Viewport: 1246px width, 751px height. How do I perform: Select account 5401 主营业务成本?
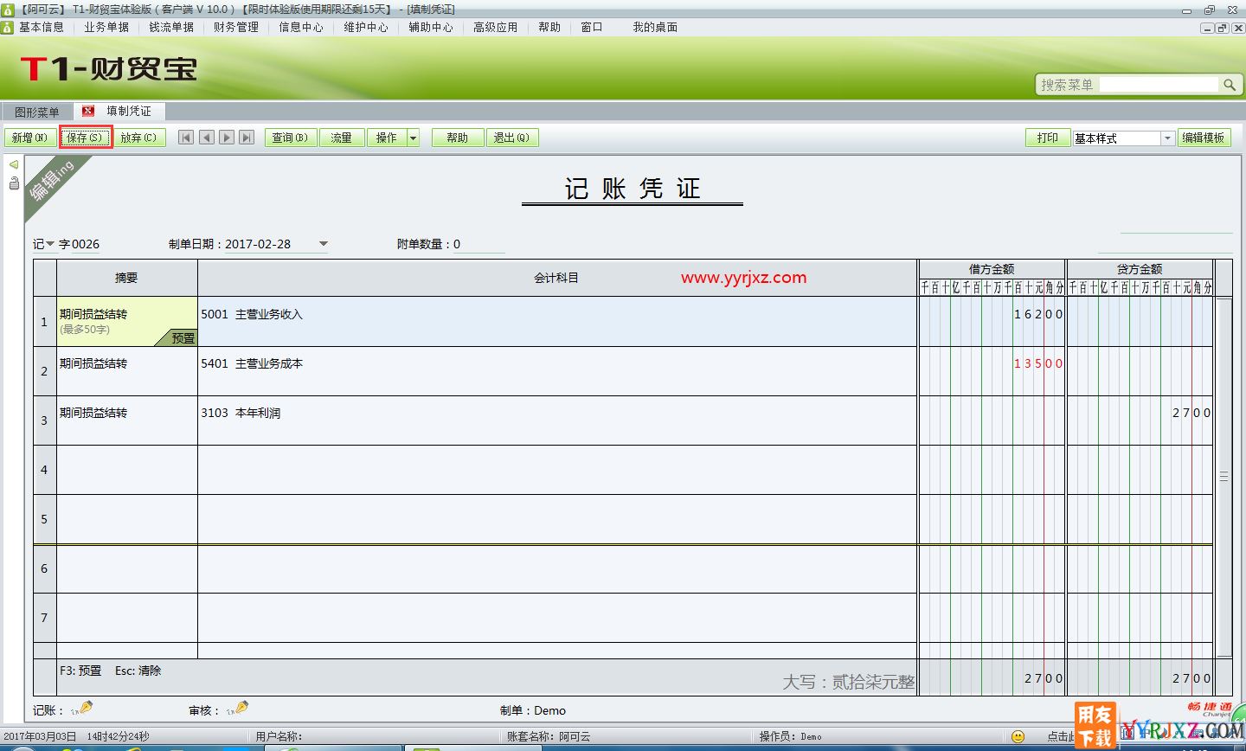pos(252,363)
